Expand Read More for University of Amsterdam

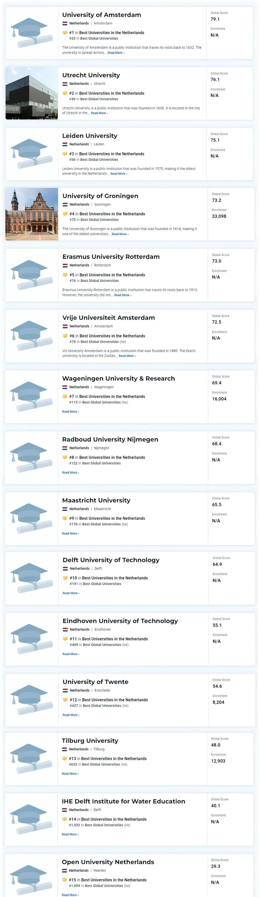pyautogui.click(x=116, y=53)
